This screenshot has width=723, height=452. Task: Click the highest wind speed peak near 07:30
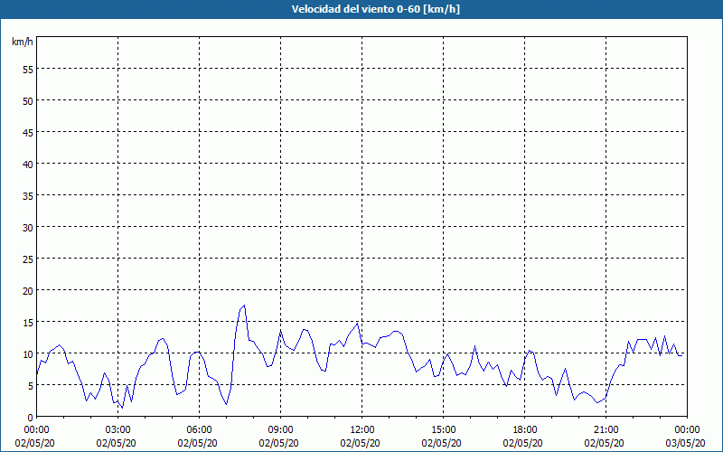pyautogui.click(x=244, y=306)
